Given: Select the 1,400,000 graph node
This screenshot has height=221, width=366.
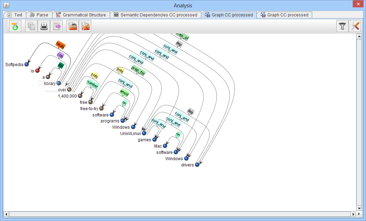Looking at the screenshot, I should (80, 96).
